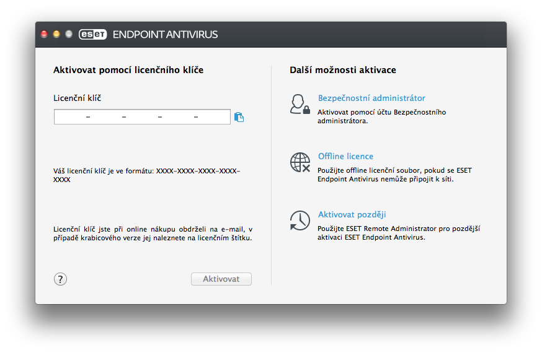The image size is (542, 353).
Task: Open help with the question mark button
Action: tap(60, 279)
